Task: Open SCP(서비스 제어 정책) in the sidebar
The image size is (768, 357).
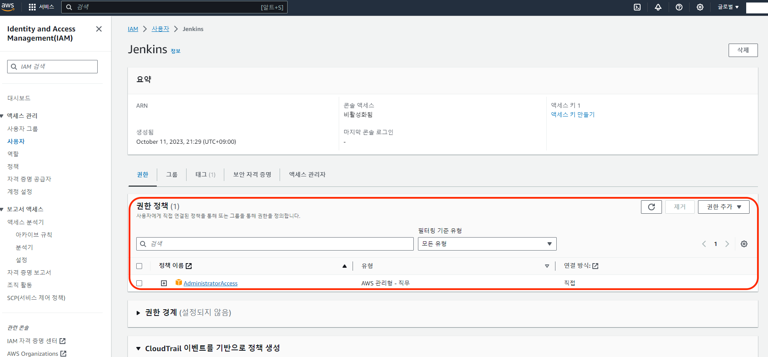Action: pyautogui.click(x=36, y=298)
